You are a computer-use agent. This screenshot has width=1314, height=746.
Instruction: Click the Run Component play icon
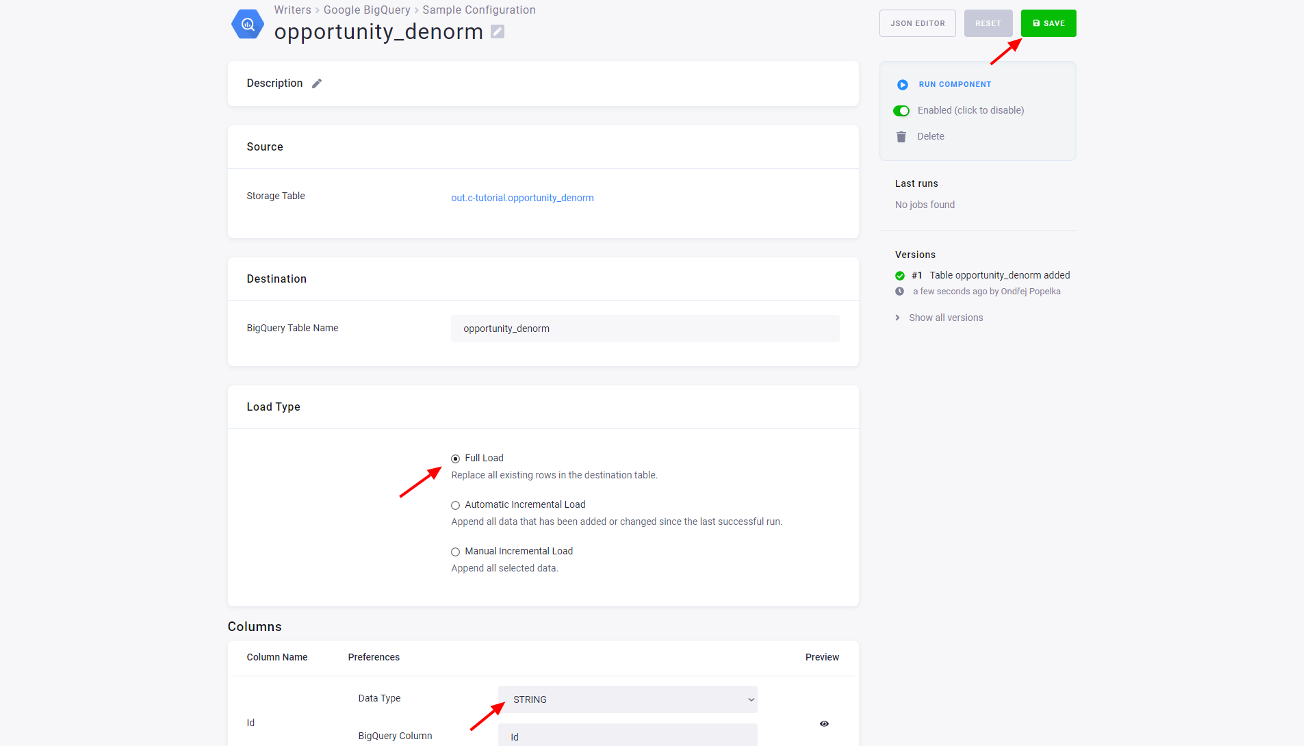coord(902,84)
